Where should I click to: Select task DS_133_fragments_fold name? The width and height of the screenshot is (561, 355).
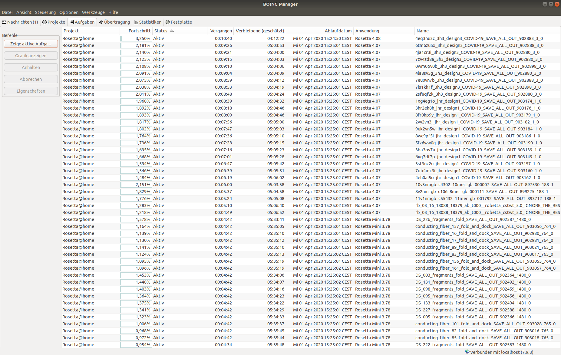(x=473, y=303)
